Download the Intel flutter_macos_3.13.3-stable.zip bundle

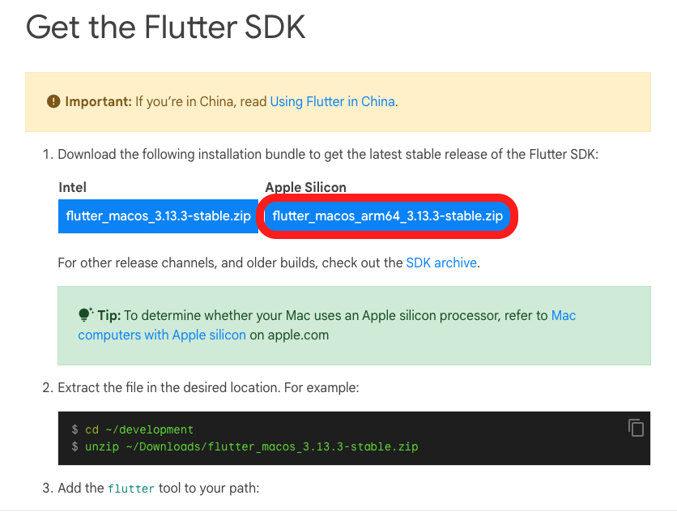[x=158, y=216]
